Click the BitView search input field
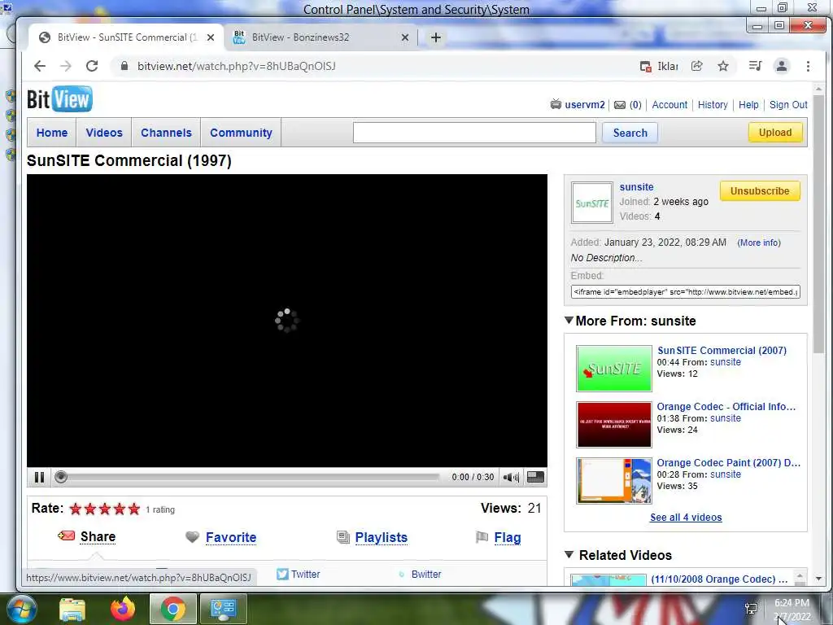833x625 pixels. tap(474, 133)
